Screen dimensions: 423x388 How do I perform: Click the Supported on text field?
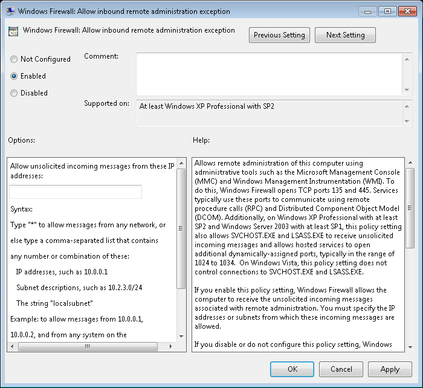(269, 114)
